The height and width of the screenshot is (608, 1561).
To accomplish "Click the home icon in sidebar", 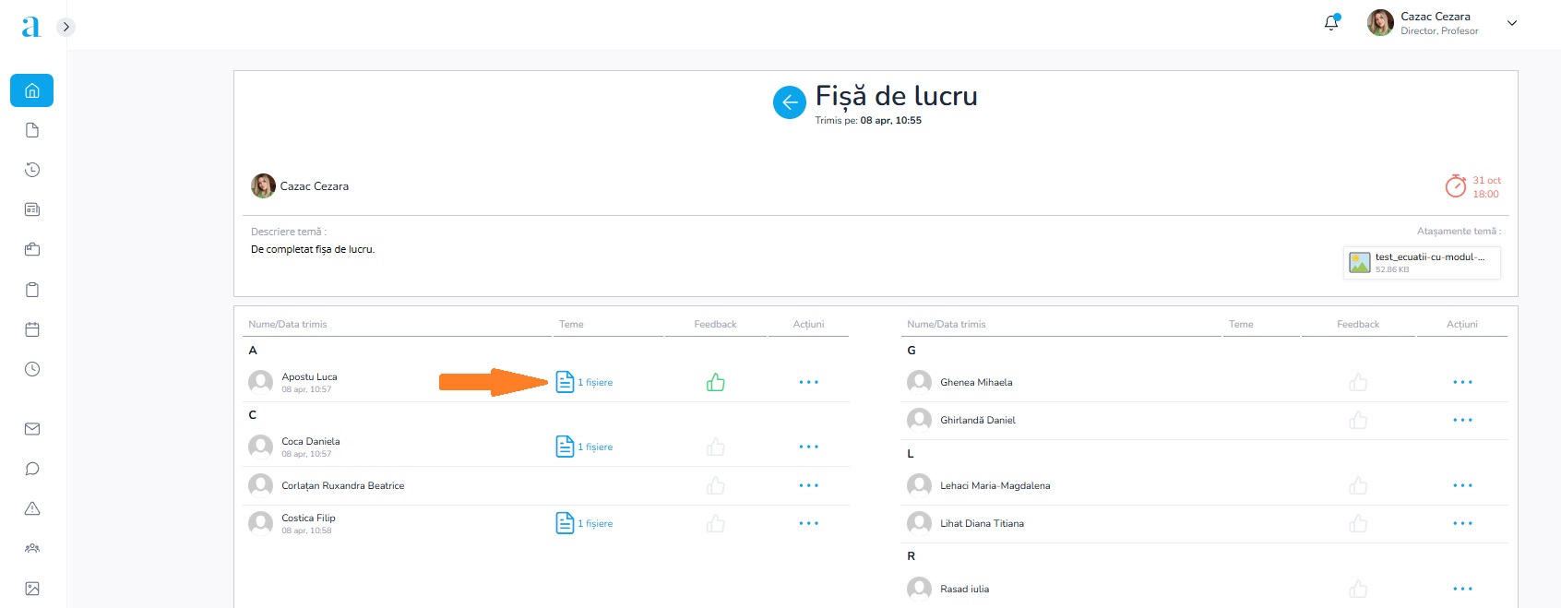I will (32, 90).
